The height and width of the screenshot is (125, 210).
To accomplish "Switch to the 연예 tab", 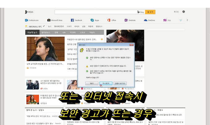I will pos(56,32).
